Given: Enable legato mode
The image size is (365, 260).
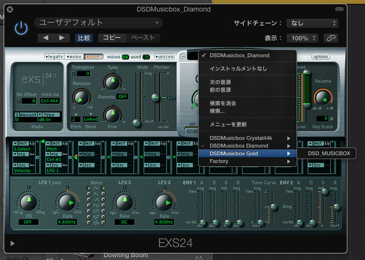Looking at the screenshot, I should pyautogui.click(x=54, y=57).
